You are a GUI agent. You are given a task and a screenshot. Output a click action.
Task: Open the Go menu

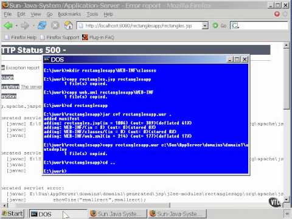(x=49, y=14)
